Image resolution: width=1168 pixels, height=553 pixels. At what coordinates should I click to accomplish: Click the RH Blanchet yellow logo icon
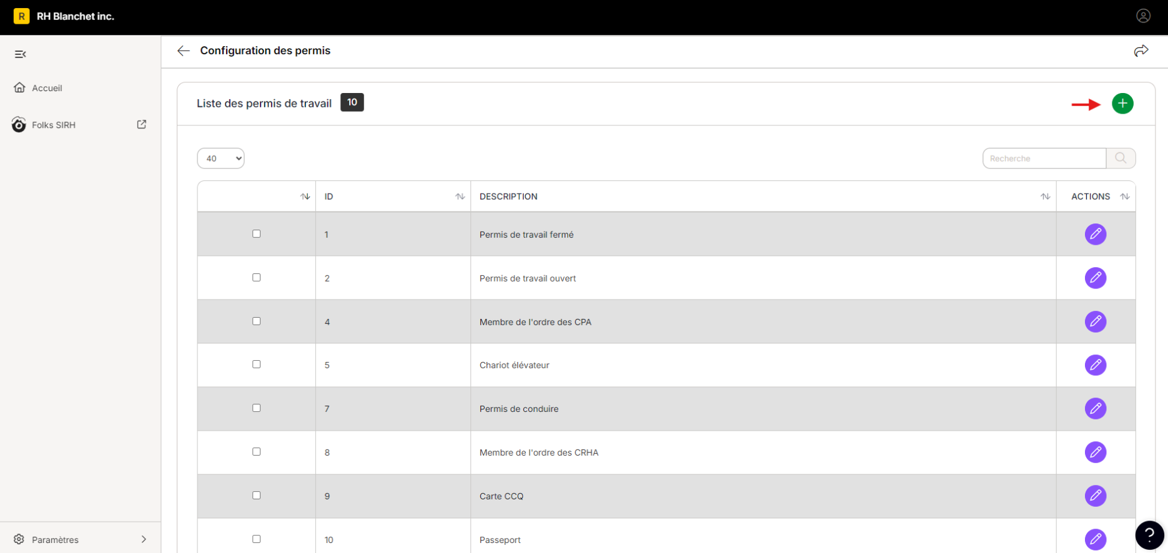click(21, 16)
